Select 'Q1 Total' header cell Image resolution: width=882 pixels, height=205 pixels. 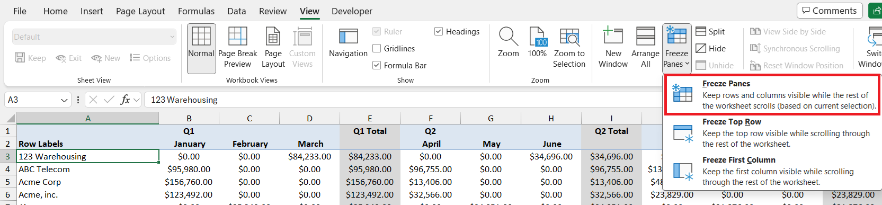[370, 131]
